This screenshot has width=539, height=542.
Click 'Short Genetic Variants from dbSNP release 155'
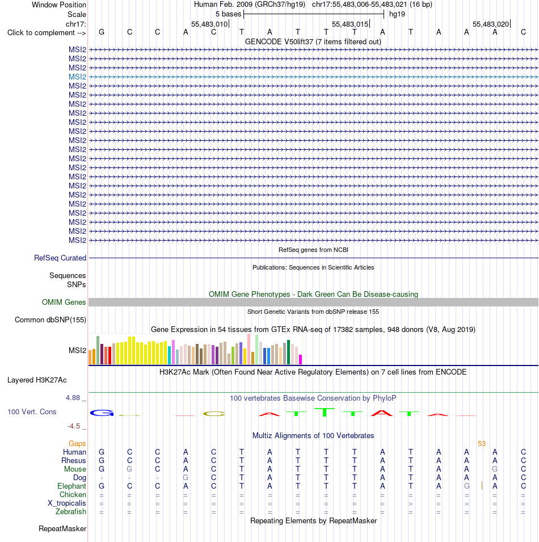pos(313,312)
